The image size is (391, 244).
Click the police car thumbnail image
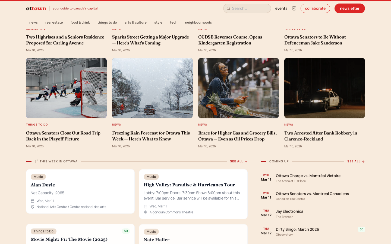point(324,88)
